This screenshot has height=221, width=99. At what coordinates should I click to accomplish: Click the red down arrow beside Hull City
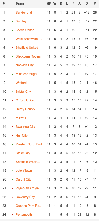tap(12, 136)
